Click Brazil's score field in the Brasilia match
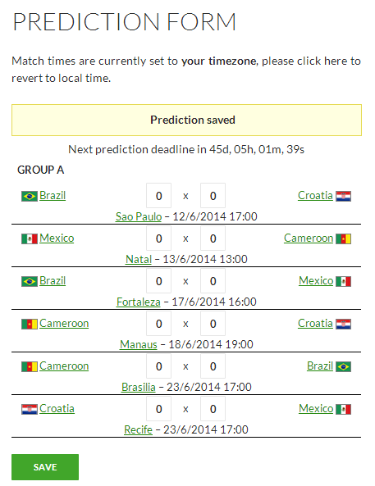The image size is (375, 486). point(213,366)
